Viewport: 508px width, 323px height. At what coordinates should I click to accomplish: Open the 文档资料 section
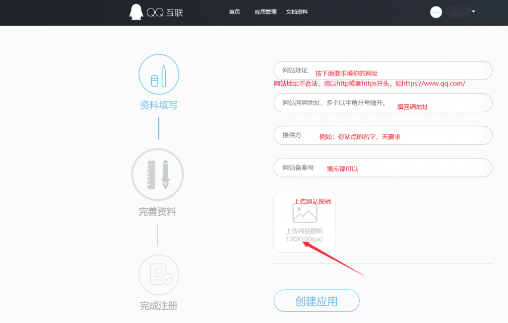[297, 11]
